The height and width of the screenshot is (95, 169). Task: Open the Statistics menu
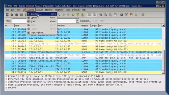pyautogui.click(x=49, y=10)
